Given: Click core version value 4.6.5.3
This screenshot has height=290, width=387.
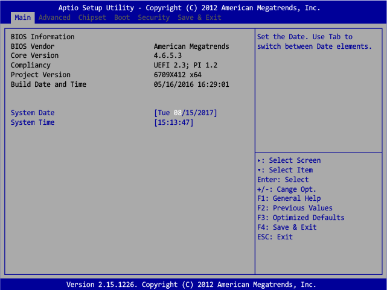Looking at the screenshot, I should (168, 55).
